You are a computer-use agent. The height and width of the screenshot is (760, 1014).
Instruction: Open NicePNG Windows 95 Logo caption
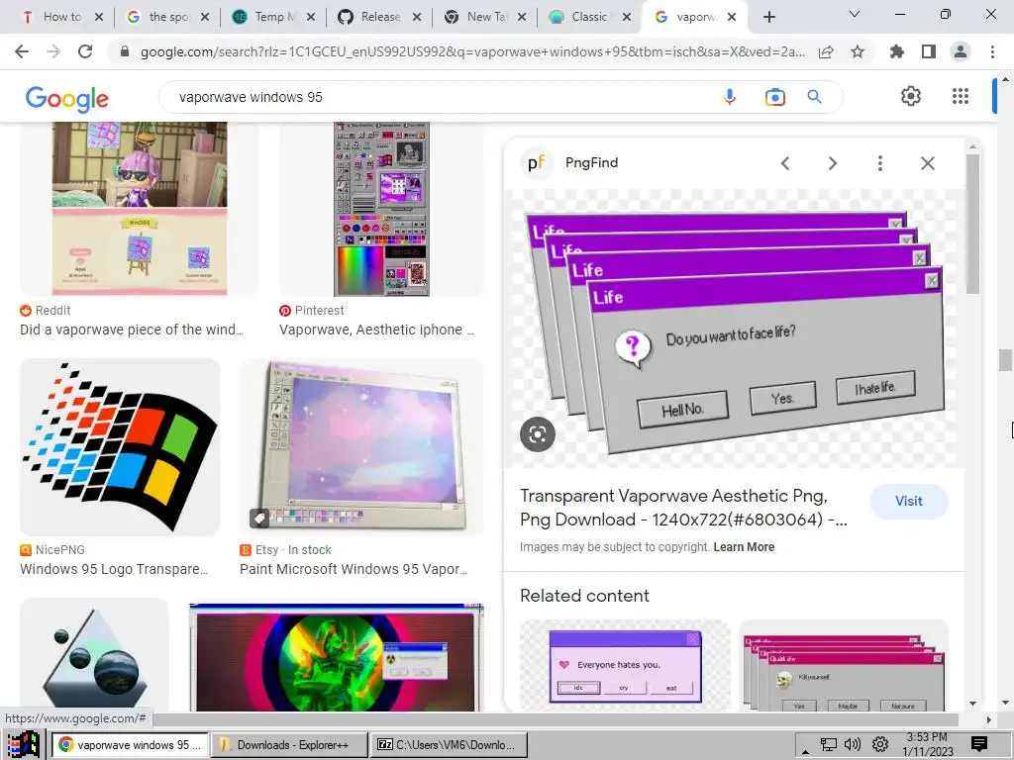coord(114,569)
